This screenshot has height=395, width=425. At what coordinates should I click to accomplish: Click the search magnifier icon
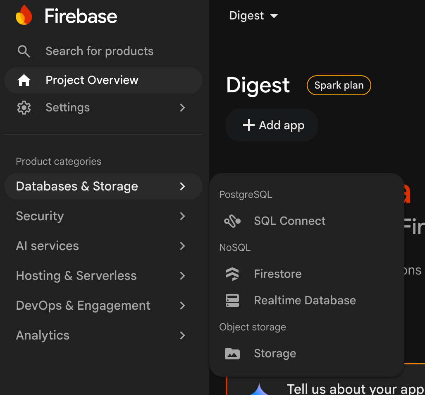click(x=24, y=51)
